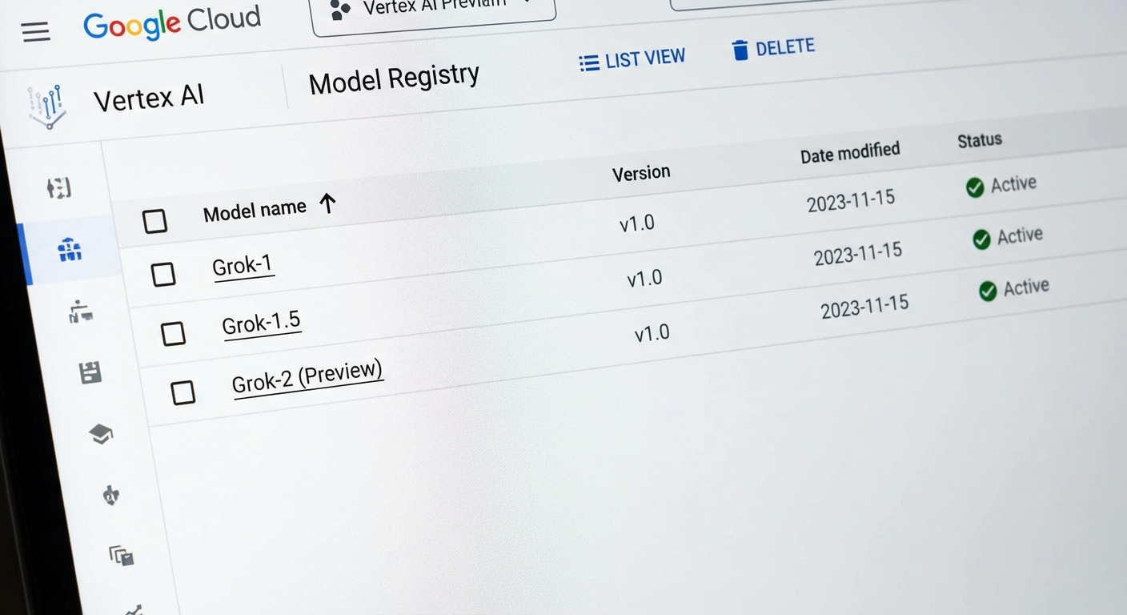Sort by the Model name column header

pyautogui.click(x=255, y=211)
